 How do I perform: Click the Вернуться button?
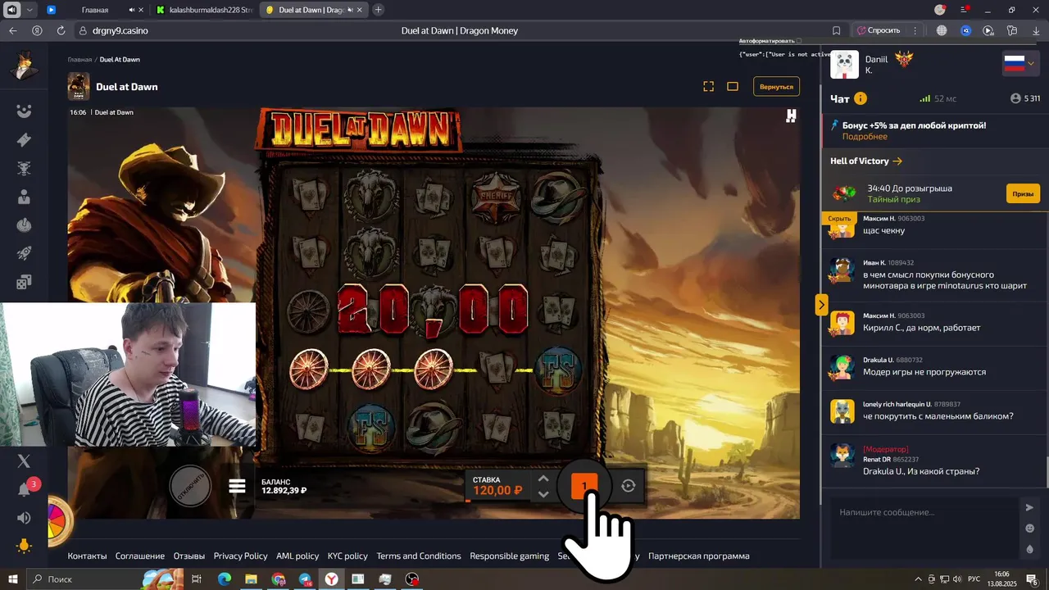pyautogui.click(x=776, y=86)
